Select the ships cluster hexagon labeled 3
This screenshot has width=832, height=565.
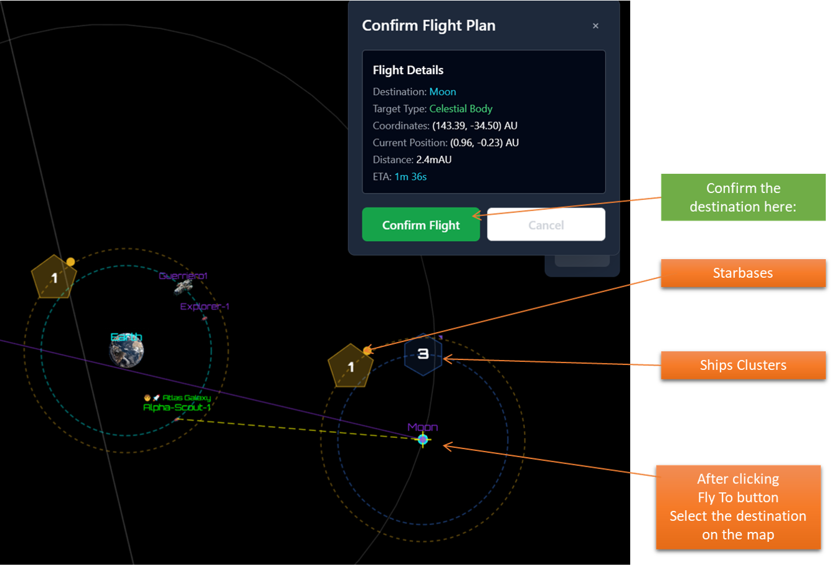423,354
